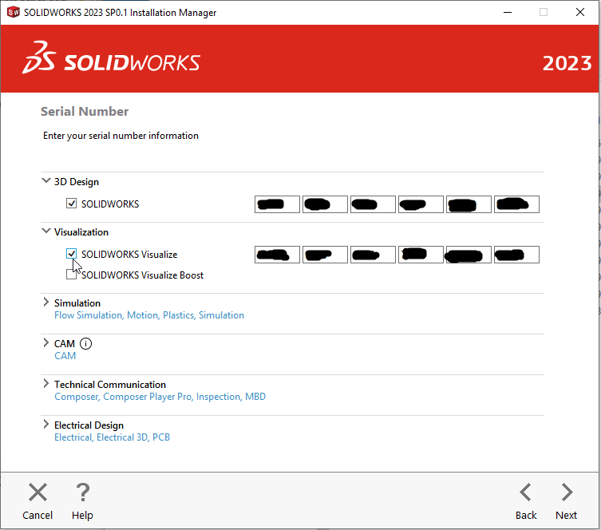Collapse the 3D Design section
601x530 pixels.
[45, 181]
